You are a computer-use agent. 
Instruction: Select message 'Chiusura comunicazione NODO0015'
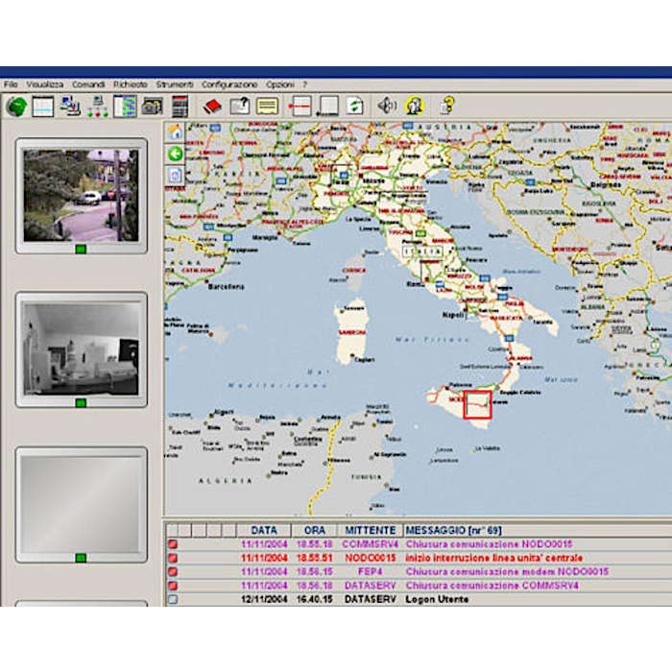[x=489, y=544]
